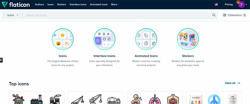The height and width of the screenshot is (104, 250).
Task: Select the breathing person respiratory icon
Action: (137, 99)
